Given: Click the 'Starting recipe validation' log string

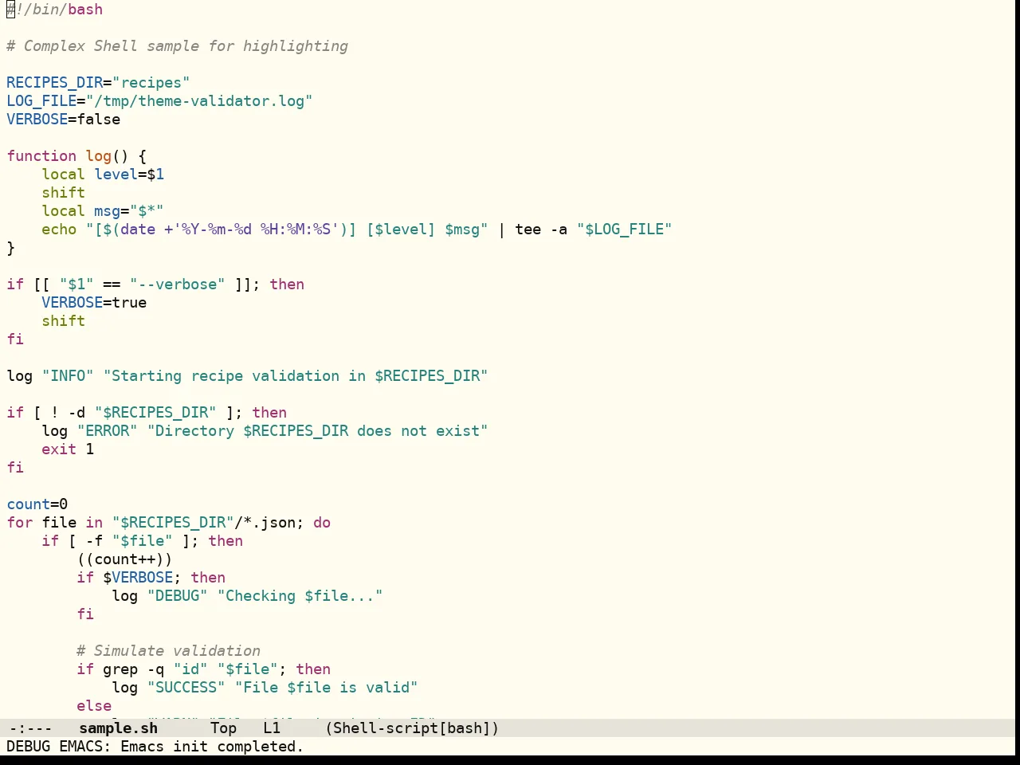Looking at the screenshot, I should (x=296, y=376).
